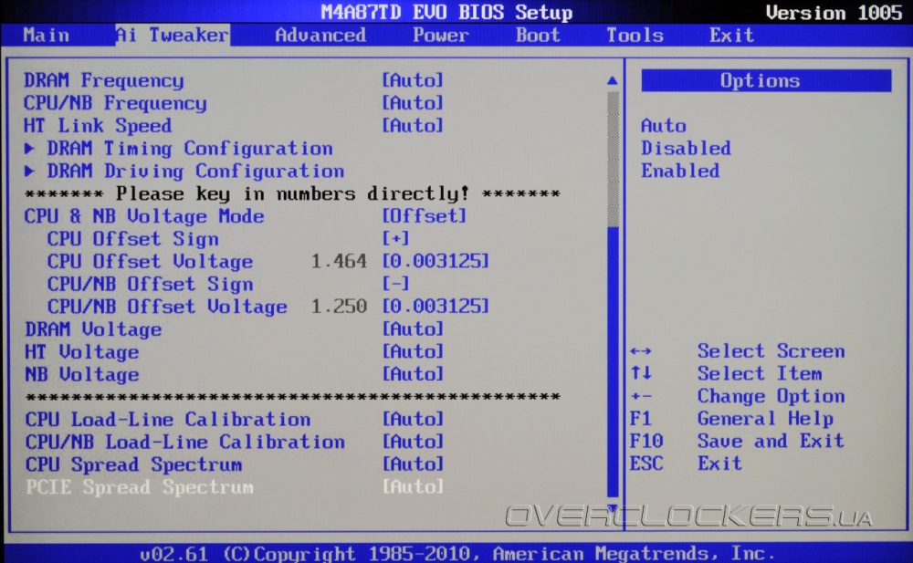Change CPU & NB Voltage Mode Offset value
Image resolution: width=913 pixels, height=563 pixels.
coord(424,216)
